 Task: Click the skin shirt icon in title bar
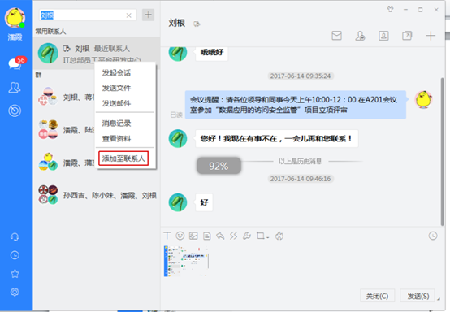(x=391, y=10)
